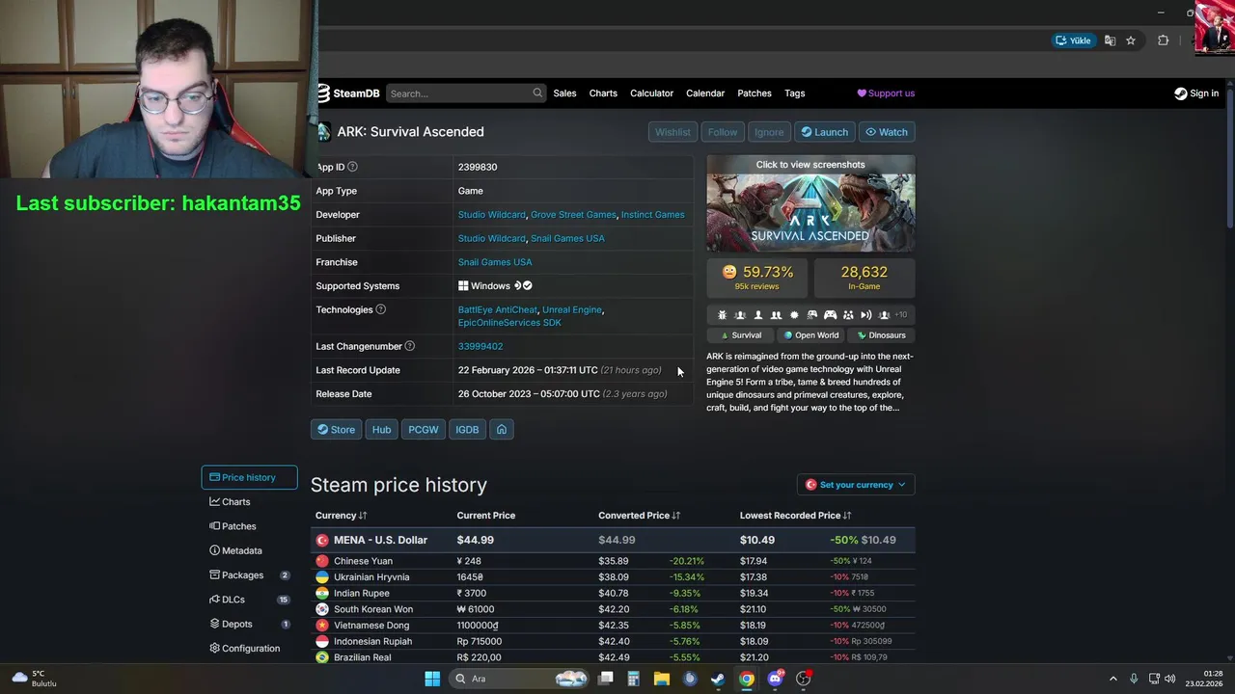Image resolution: width=1235 pixels, height=694 pixels.
Task: Open the Set your currency dropdown
Action: (856, 485)
